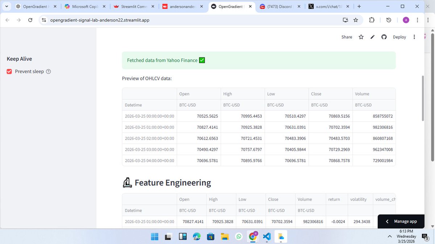
Task: Click the Open column header in OHLCV table
Action: [x=198, y=94]
